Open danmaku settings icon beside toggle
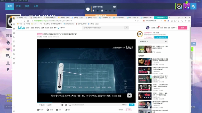202x113 pixels. click(x=66, y=105)
